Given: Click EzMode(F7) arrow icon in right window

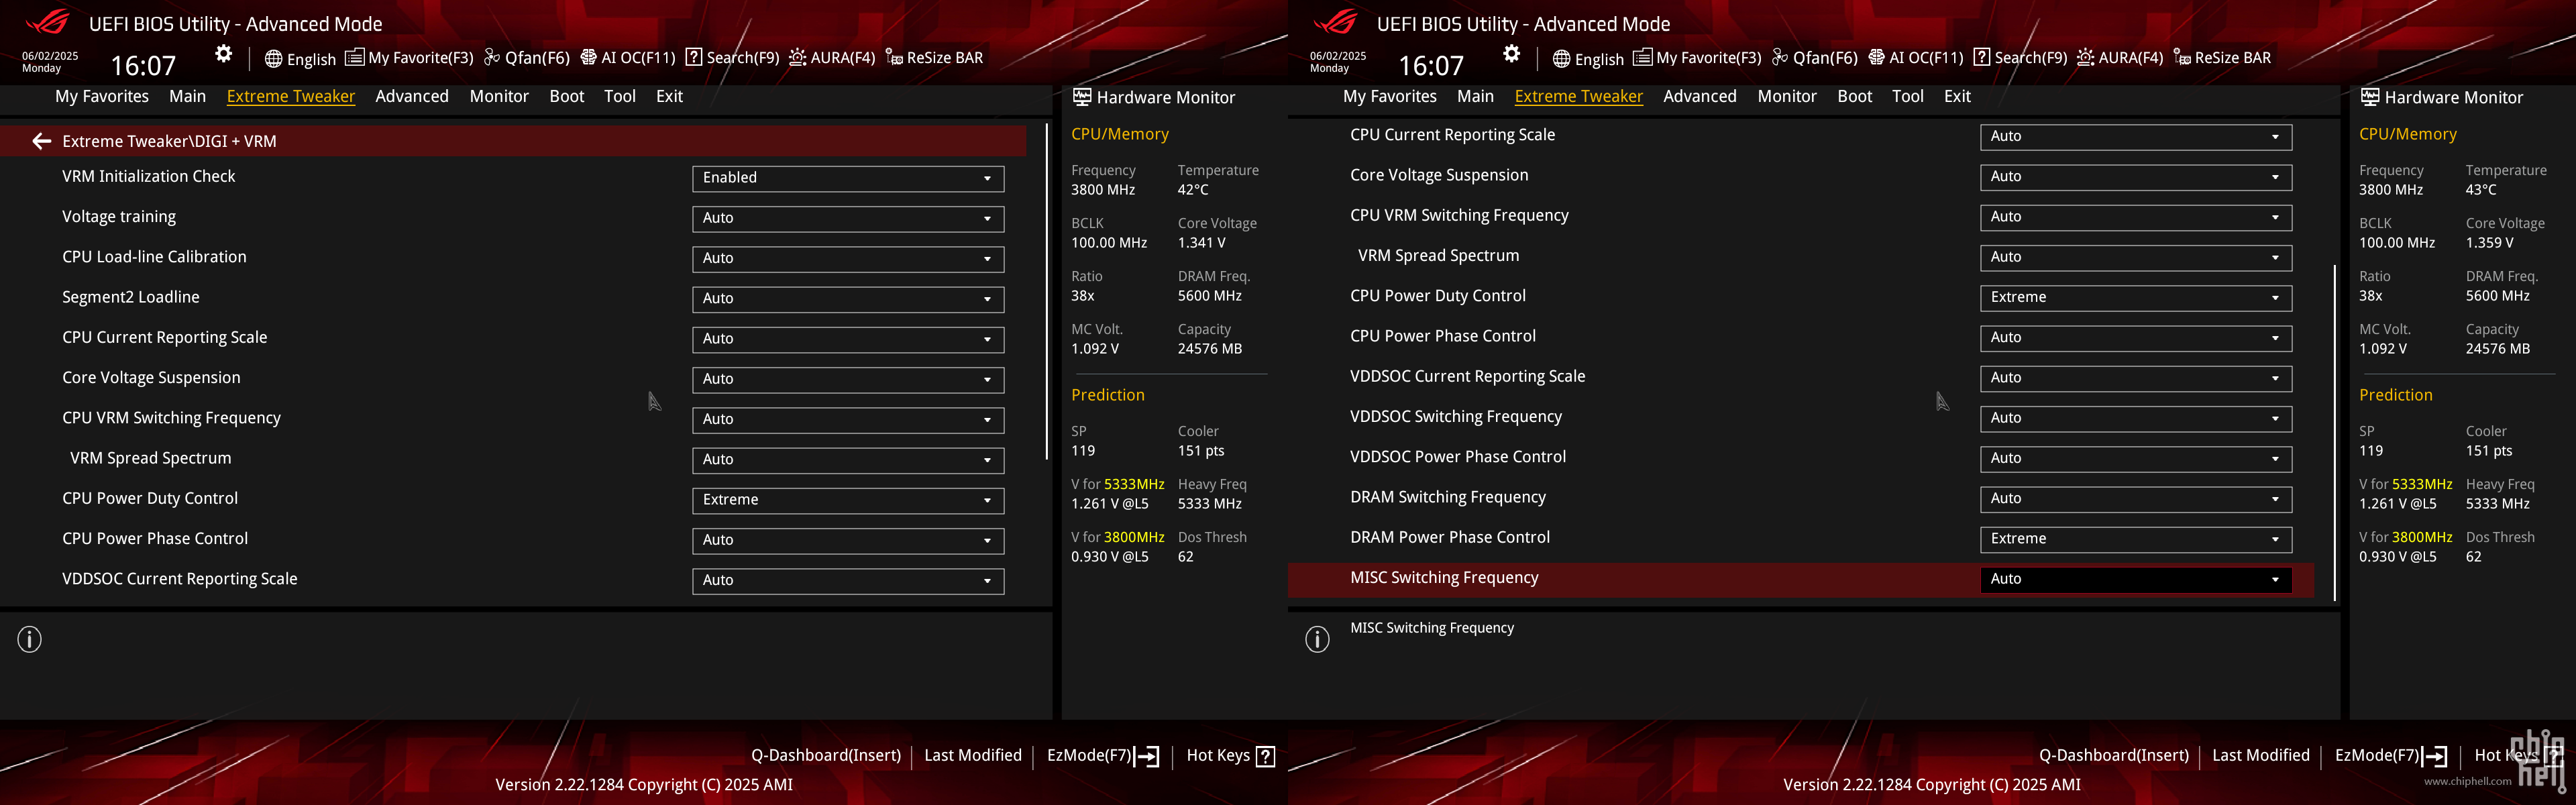Looking at the screenshot, I should pos(2435,756).
